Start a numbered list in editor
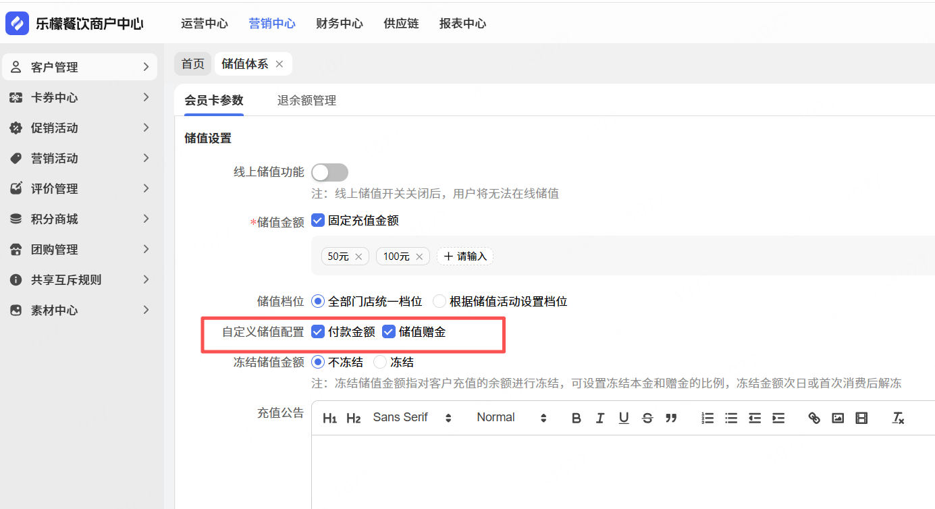This screenshot has height=509, width=935. point(707,418)
